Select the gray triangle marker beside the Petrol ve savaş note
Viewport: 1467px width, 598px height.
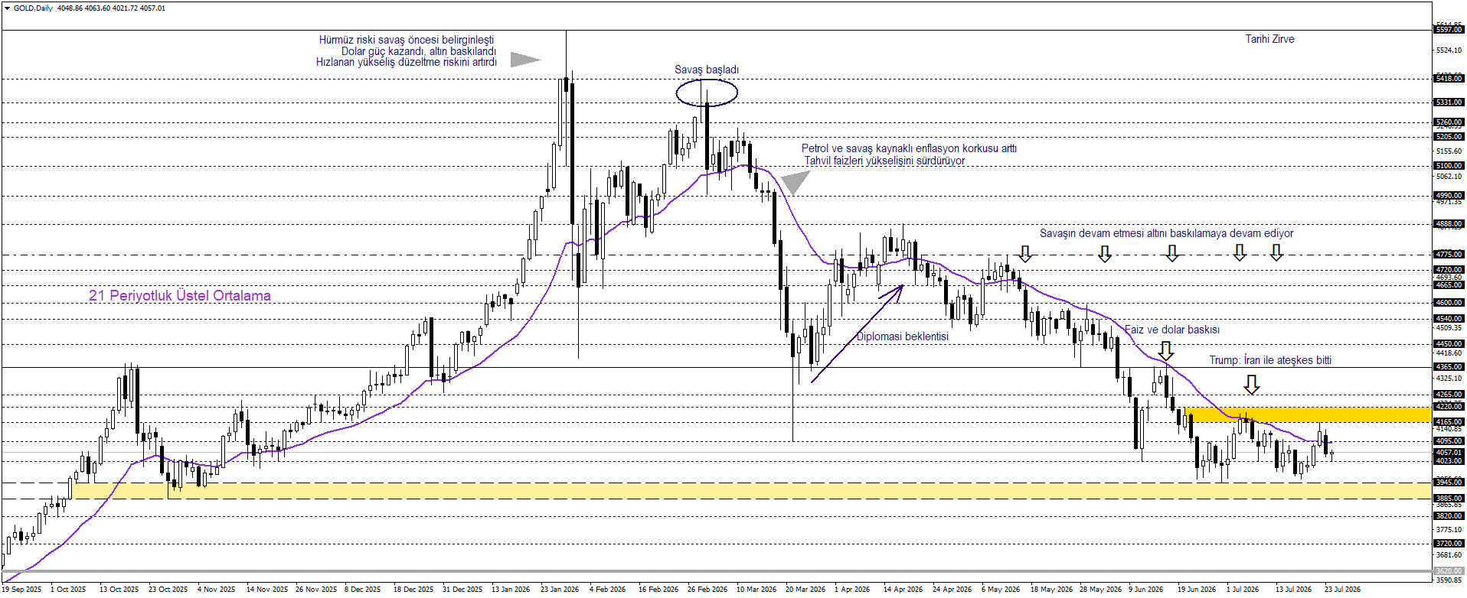795,182
